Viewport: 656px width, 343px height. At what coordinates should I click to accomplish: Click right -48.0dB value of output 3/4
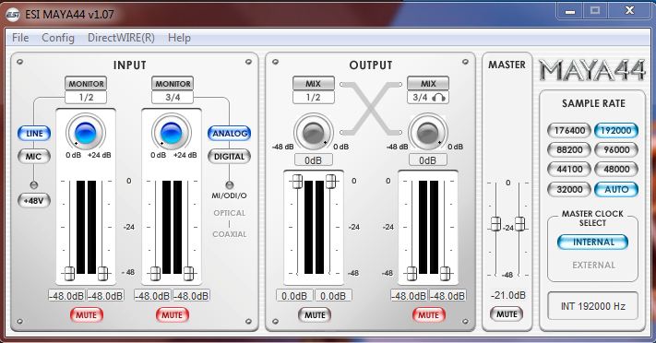click(447, 296)
